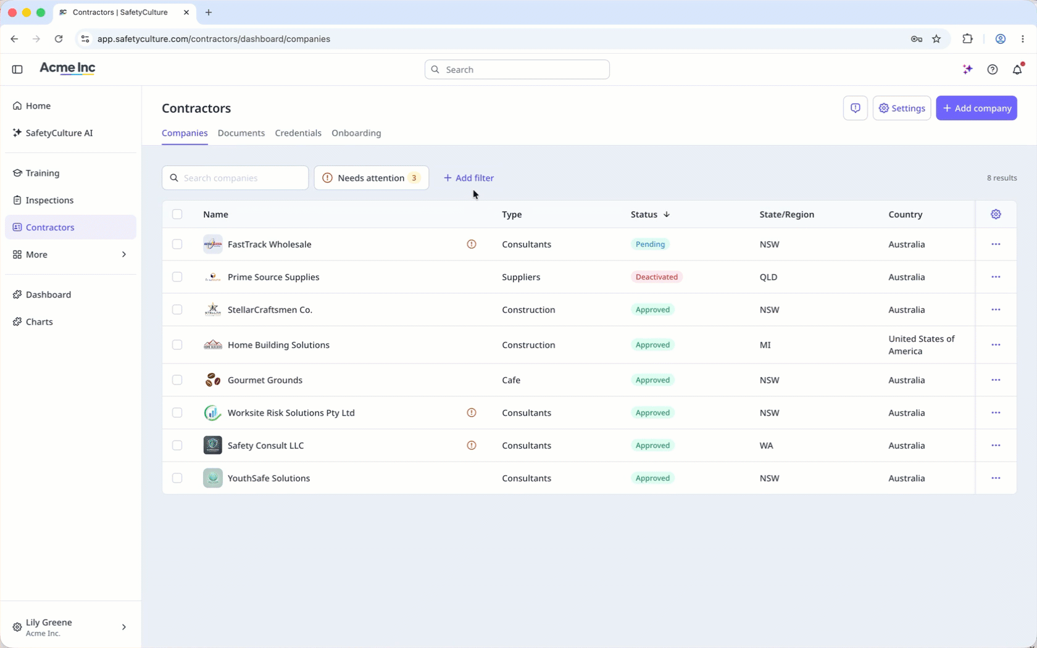
Task: Open more options for YouthSafe Solutions
Action: click(996, 478)
